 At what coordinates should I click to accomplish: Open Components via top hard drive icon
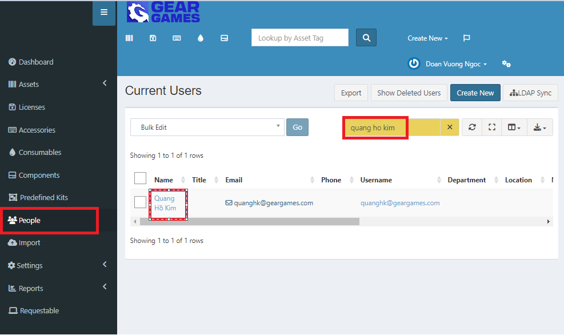click(225, 38)
